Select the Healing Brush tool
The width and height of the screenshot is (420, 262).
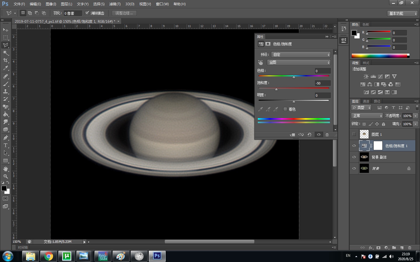6,76
